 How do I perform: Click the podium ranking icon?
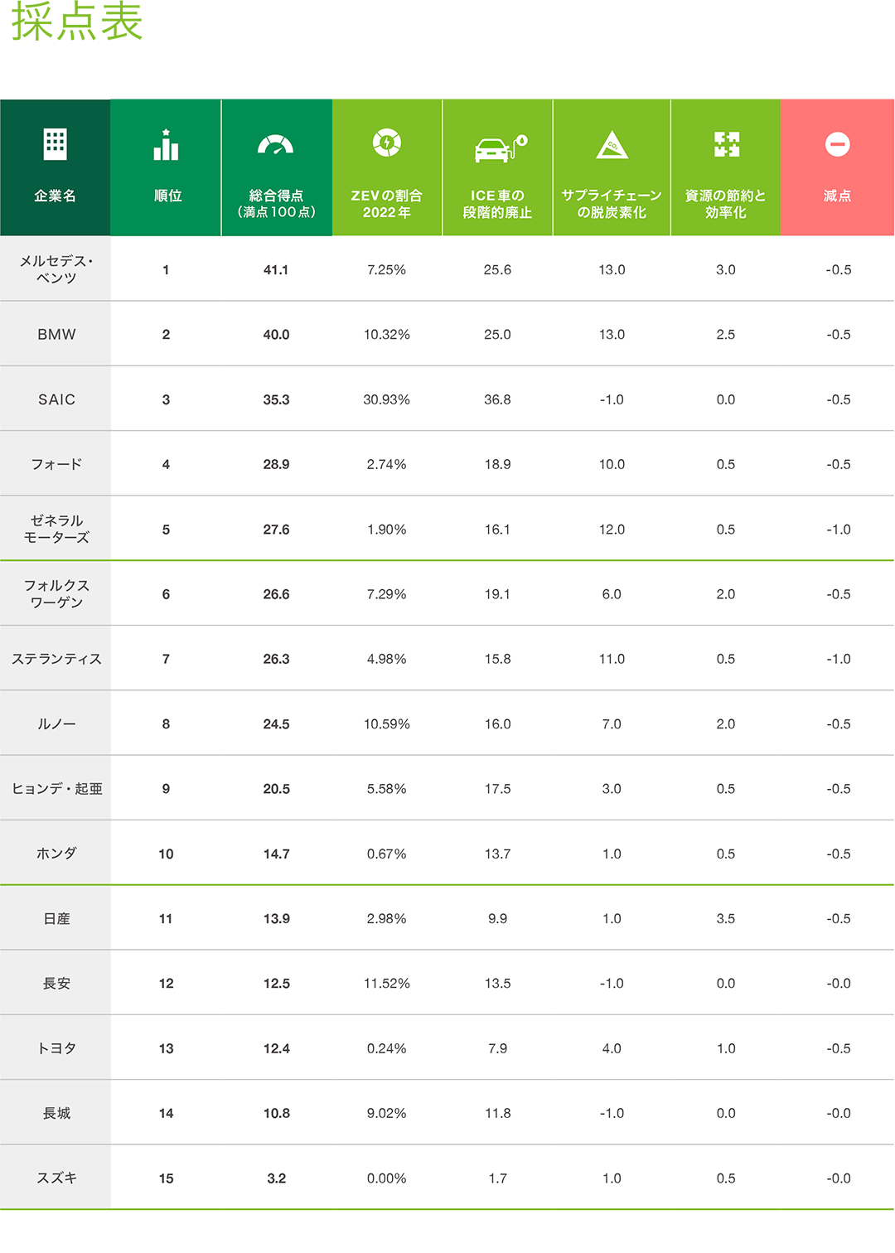click(166, 144)
